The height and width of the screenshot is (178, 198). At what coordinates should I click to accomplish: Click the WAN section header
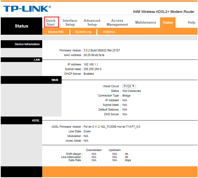[54, 80]
